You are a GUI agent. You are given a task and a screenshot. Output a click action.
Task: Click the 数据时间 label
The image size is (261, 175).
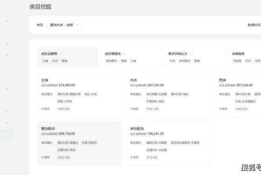254,25
